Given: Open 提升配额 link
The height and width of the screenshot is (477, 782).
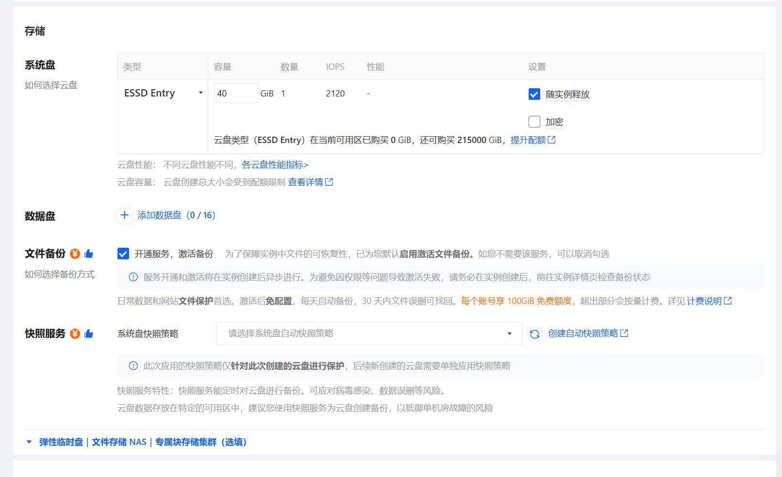Looking at the screenshot, I should 528,140.
